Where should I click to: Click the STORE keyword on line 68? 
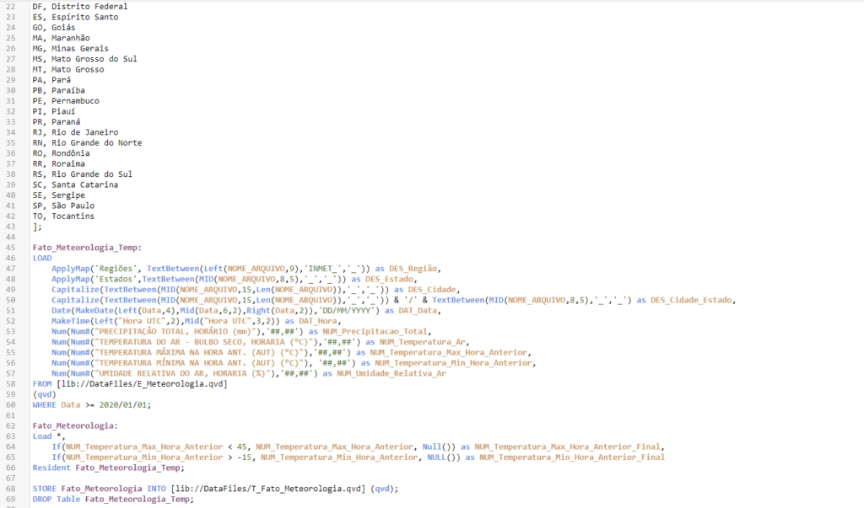44,489
